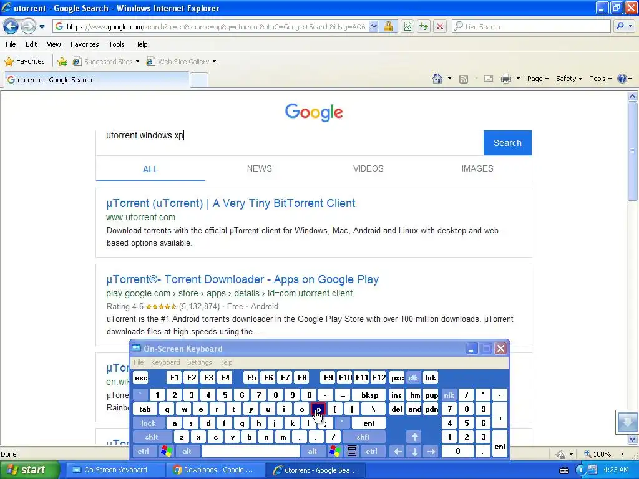Screen dimensions: 639x479
Task: Click the Google logo
Action: tap(314, 112)
